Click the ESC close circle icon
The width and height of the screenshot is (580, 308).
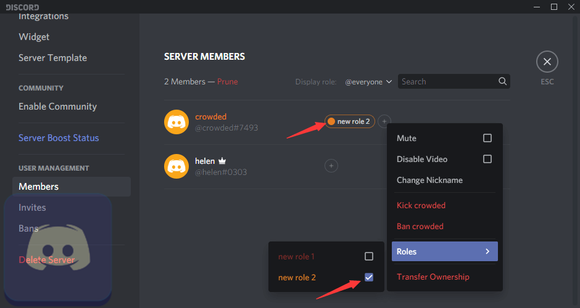[547, 62]
